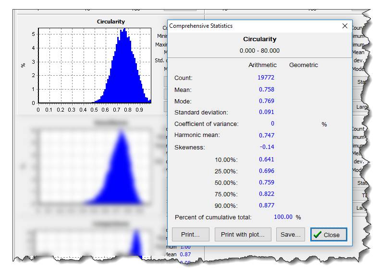Click the Circularity title above histogram
Image resolution: width=380 pixels, height=273 pixels.
[111, 22]
